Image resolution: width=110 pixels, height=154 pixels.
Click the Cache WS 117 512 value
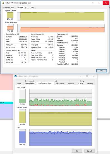tap(23, 57)
